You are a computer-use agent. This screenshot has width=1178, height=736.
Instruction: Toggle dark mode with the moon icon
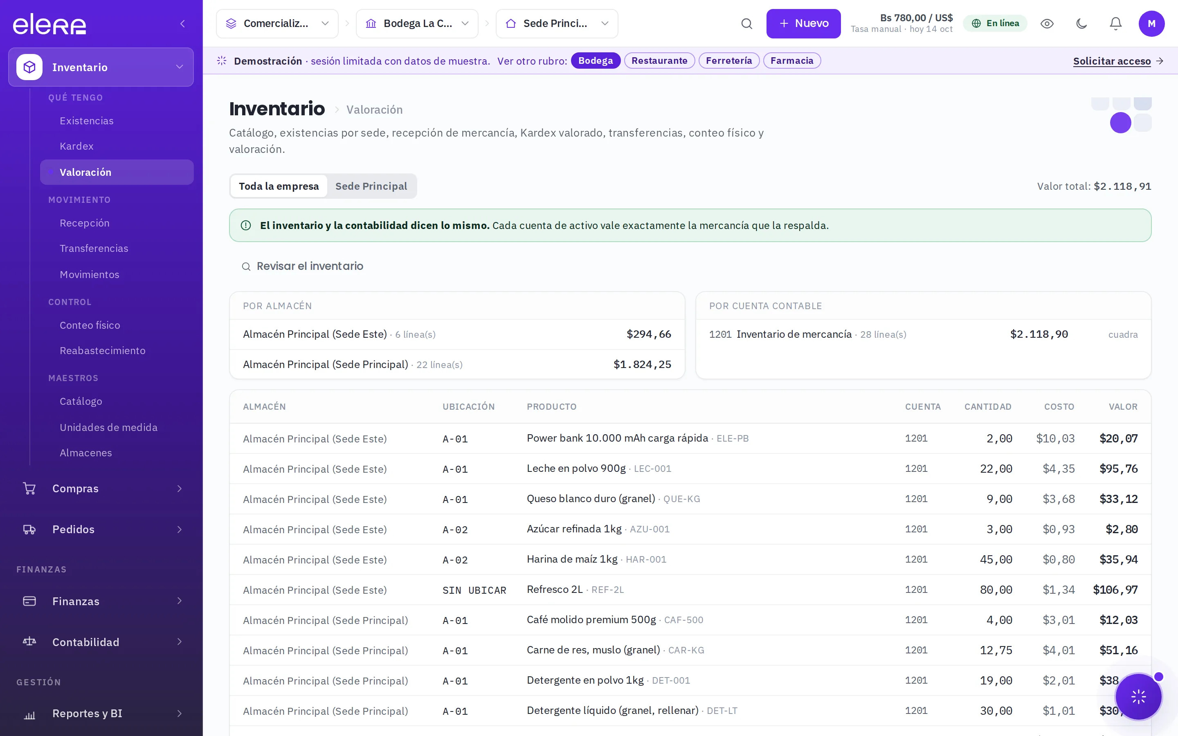1081,23
